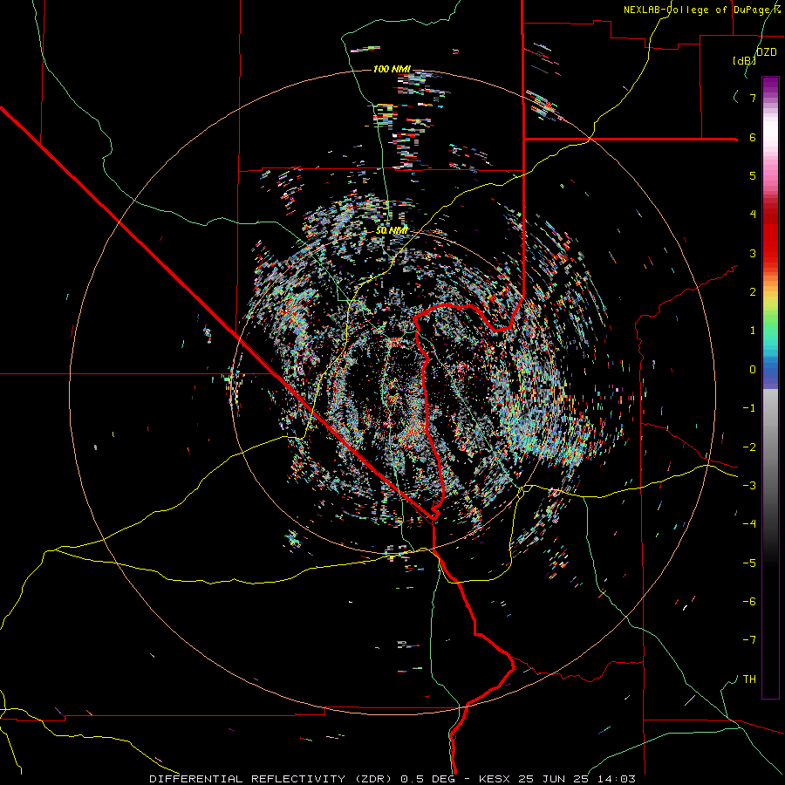Click the '2' value on the color scale
The width and height of the screenshot is (785, 785).
point(753,292)
